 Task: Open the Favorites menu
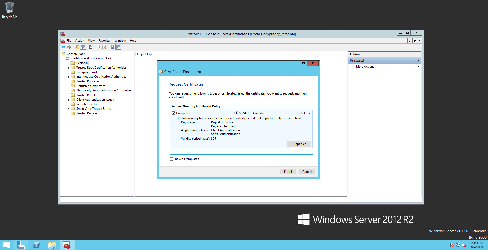[x=104, y=41]
